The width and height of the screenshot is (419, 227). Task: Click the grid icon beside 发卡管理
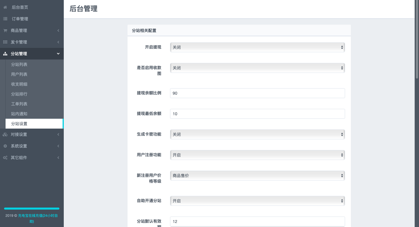pyautogui.click(x=5, y=42)
